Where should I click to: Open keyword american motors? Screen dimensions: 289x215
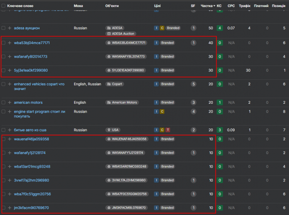coord(28,102)
